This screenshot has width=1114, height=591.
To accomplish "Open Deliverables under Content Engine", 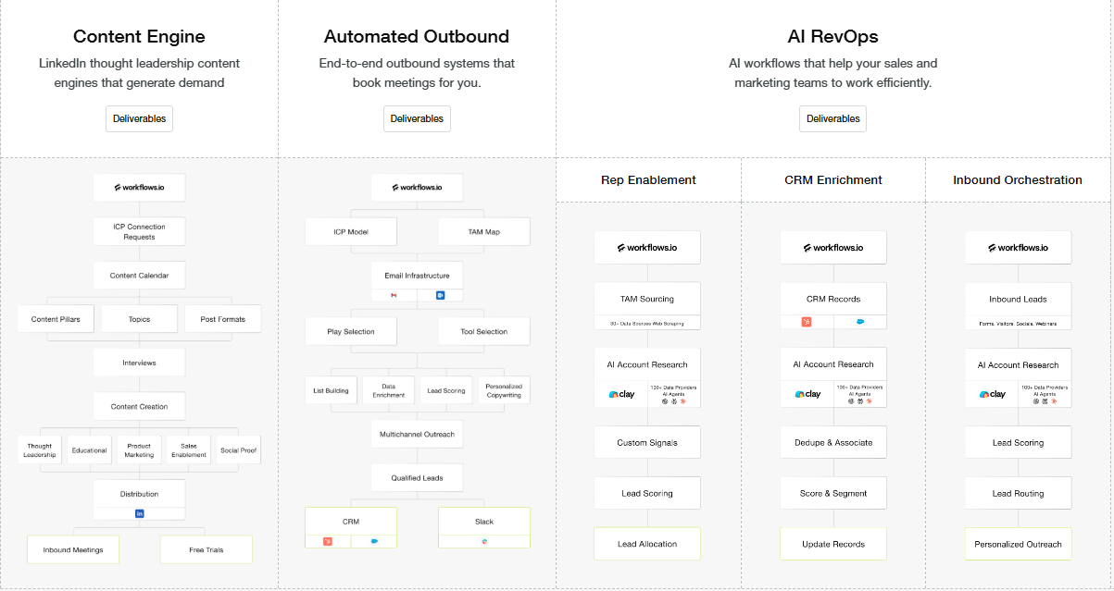I will 139,118.
